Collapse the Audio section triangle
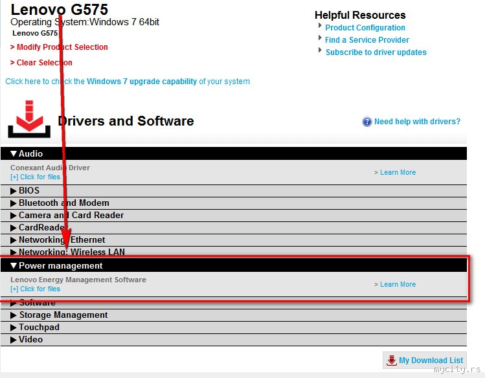Screen dimensions: 485x378 tap(14, 153)
